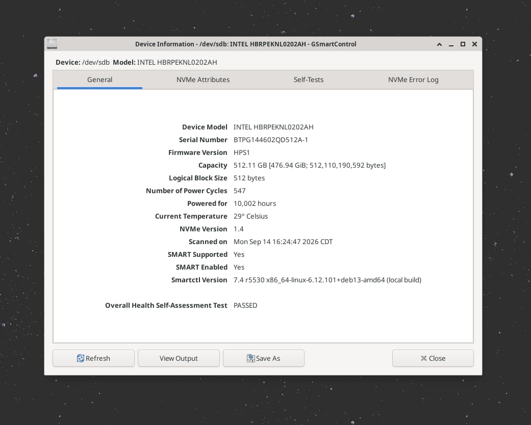Click SMART Supported value Yes

tap(239, 254)
